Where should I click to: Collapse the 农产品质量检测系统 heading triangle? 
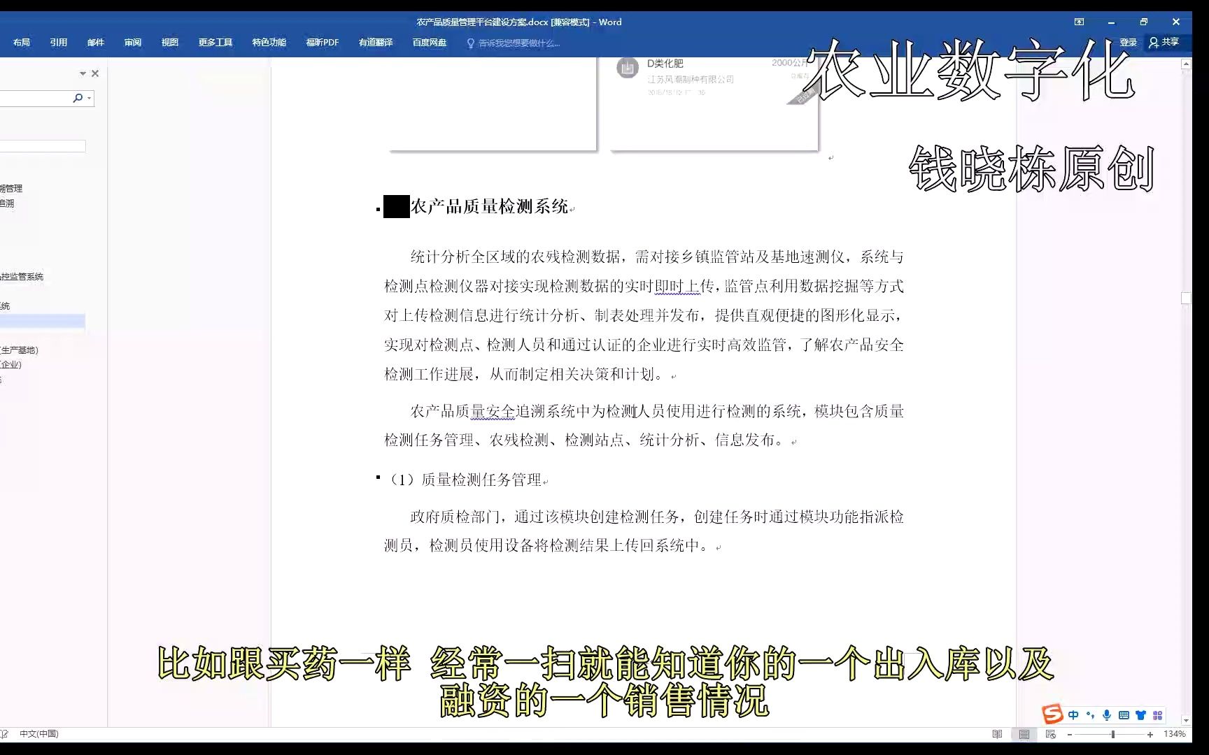tap(379, 209)
